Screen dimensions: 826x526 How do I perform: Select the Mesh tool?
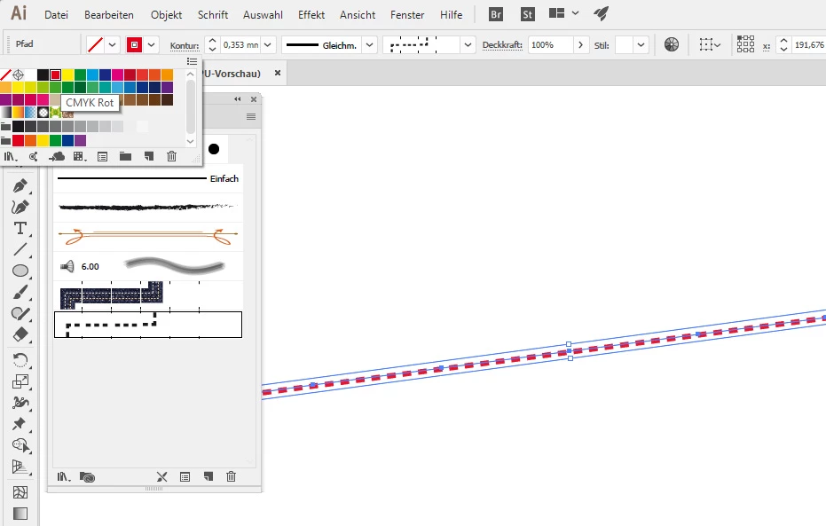click(x=20, y=492)
